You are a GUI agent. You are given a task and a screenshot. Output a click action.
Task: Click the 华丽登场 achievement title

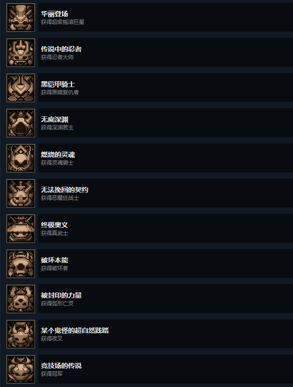click(x=55, y=14)
